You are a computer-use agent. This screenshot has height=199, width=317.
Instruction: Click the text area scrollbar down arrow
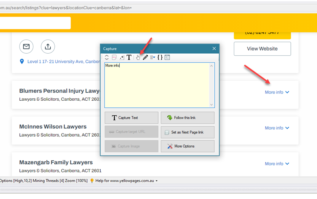[212, 105]
